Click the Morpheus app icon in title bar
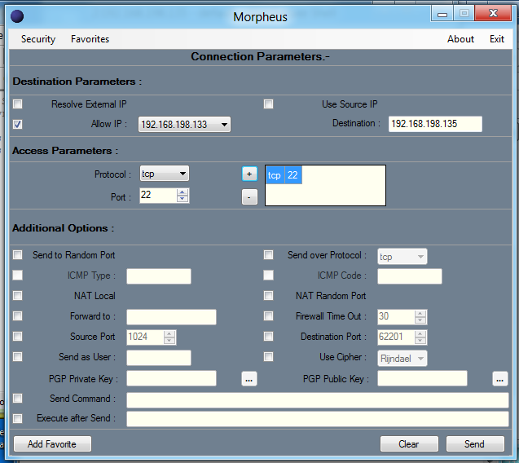 (17, 16)
